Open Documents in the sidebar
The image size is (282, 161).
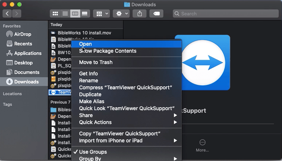point(24,72)
